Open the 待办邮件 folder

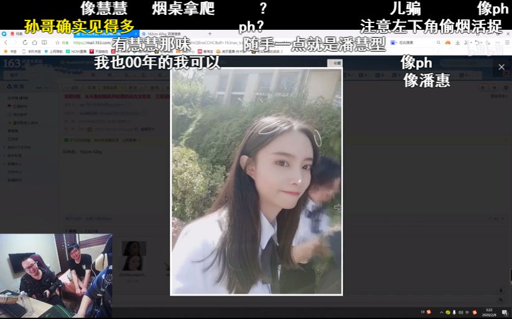pos(17,114)
